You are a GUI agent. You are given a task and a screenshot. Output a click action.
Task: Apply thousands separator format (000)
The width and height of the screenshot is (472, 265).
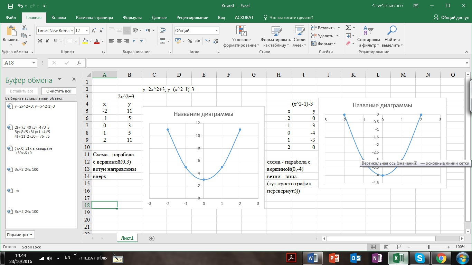(x=197, y=41)
